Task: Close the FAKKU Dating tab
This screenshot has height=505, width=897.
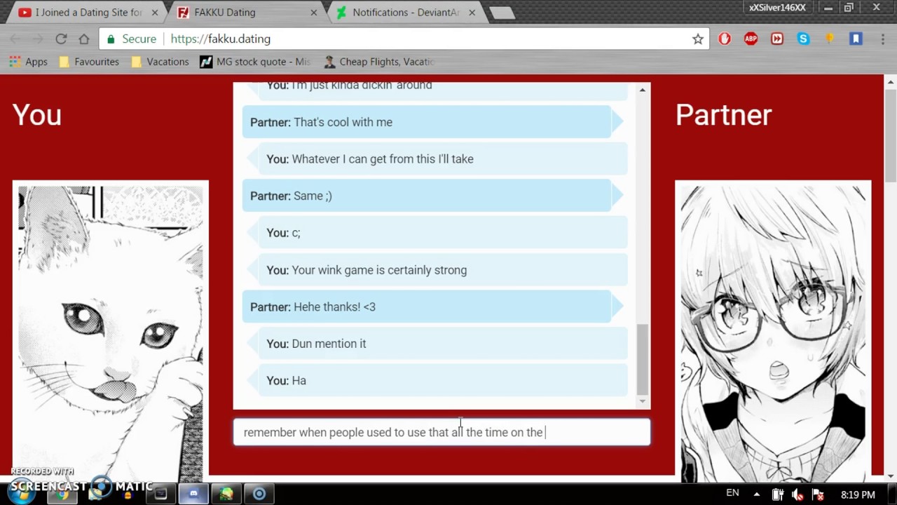Action: pyautogui.click(x=314, y=13)
